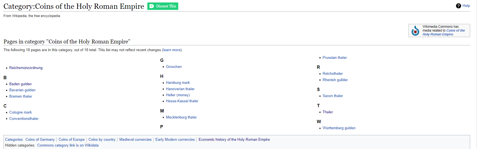Click the Help question mark icon
The width and height of the screenshot is (477, 149).
point(458,6)
